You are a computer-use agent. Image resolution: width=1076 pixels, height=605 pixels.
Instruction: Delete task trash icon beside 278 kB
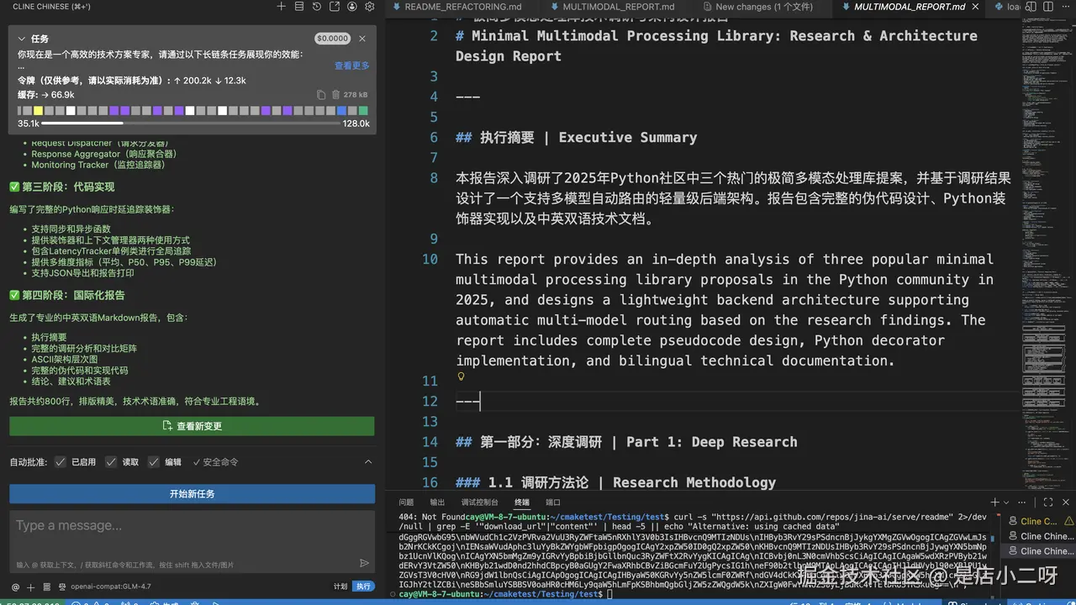click(x=336, y=95)
